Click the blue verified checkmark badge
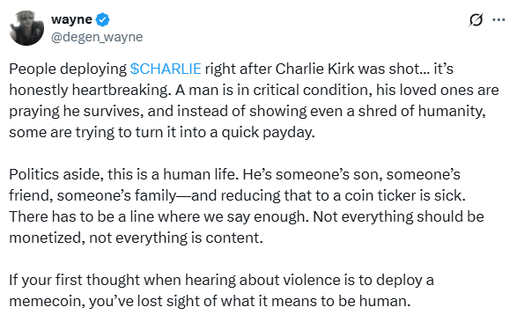Image resolution: width=517 pixels, height=322 pixels. [102, 19]
